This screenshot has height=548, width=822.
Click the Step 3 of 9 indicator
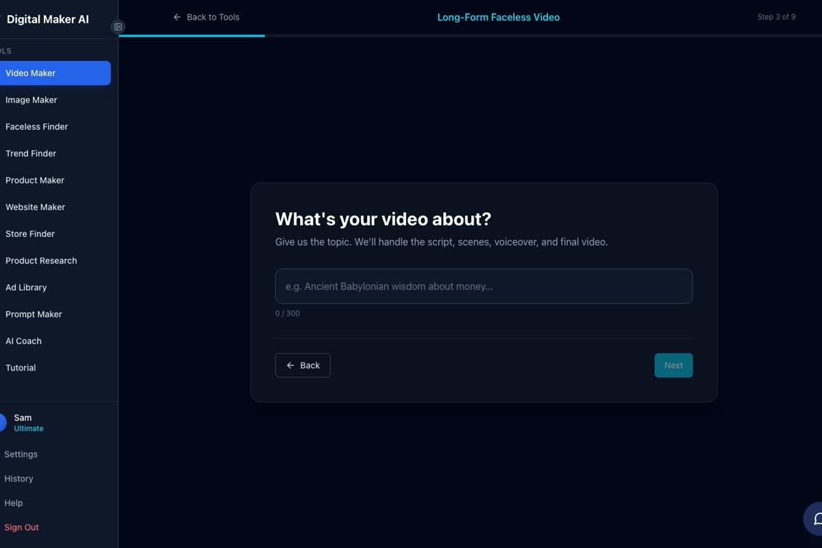776,17
